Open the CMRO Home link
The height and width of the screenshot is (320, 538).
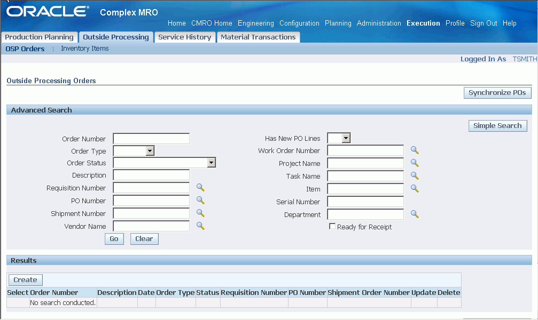(212, 23)
